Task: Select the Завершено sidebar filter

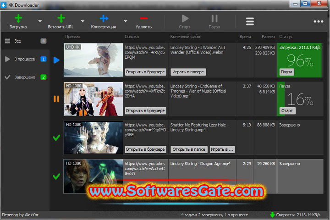Action: point(25,77)
